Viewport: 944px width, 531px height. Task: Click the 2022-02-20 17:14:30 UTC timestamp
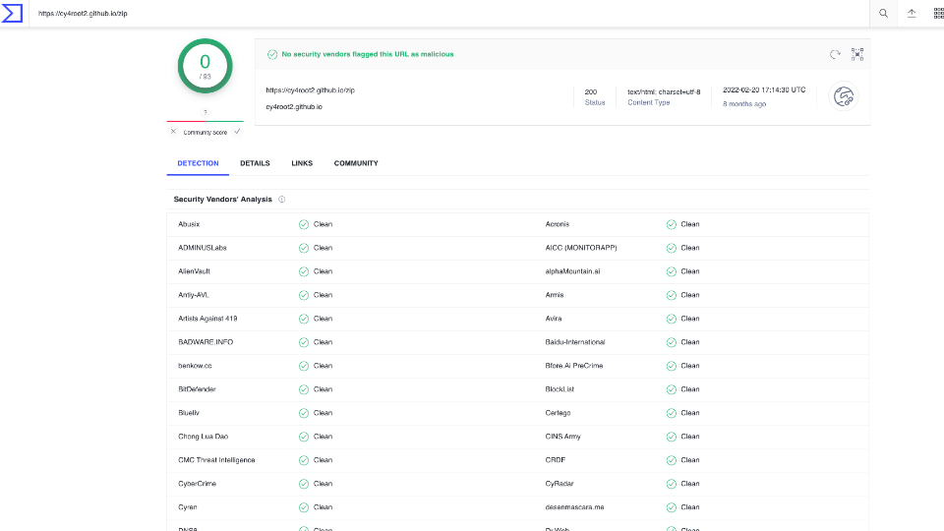[x=764, y=89]
